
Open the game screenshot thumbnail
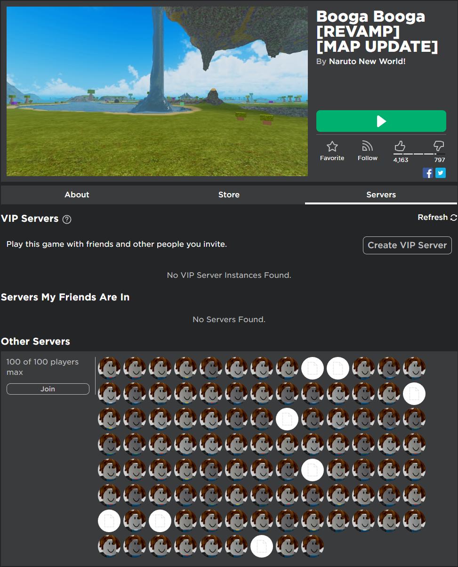[x=157, y=91]
